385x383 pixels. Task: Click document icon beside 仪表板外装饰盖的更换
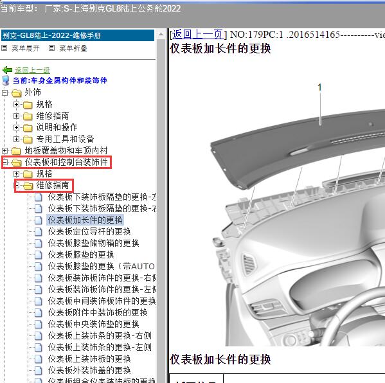[x=39, y=371]
